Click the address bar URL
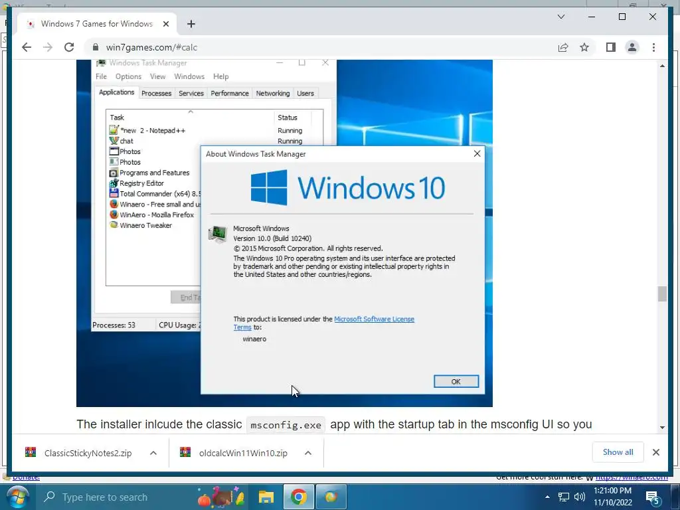Image resolution: width=680 pixels, height=510 pixels. 151,47
